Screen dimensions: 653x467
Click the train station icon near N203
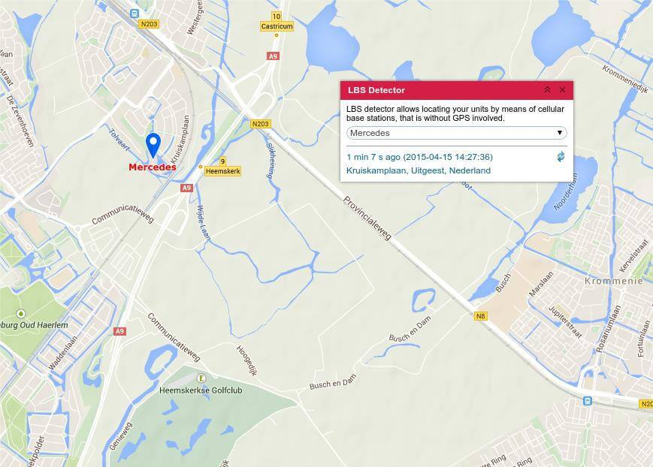click(134, 14)
